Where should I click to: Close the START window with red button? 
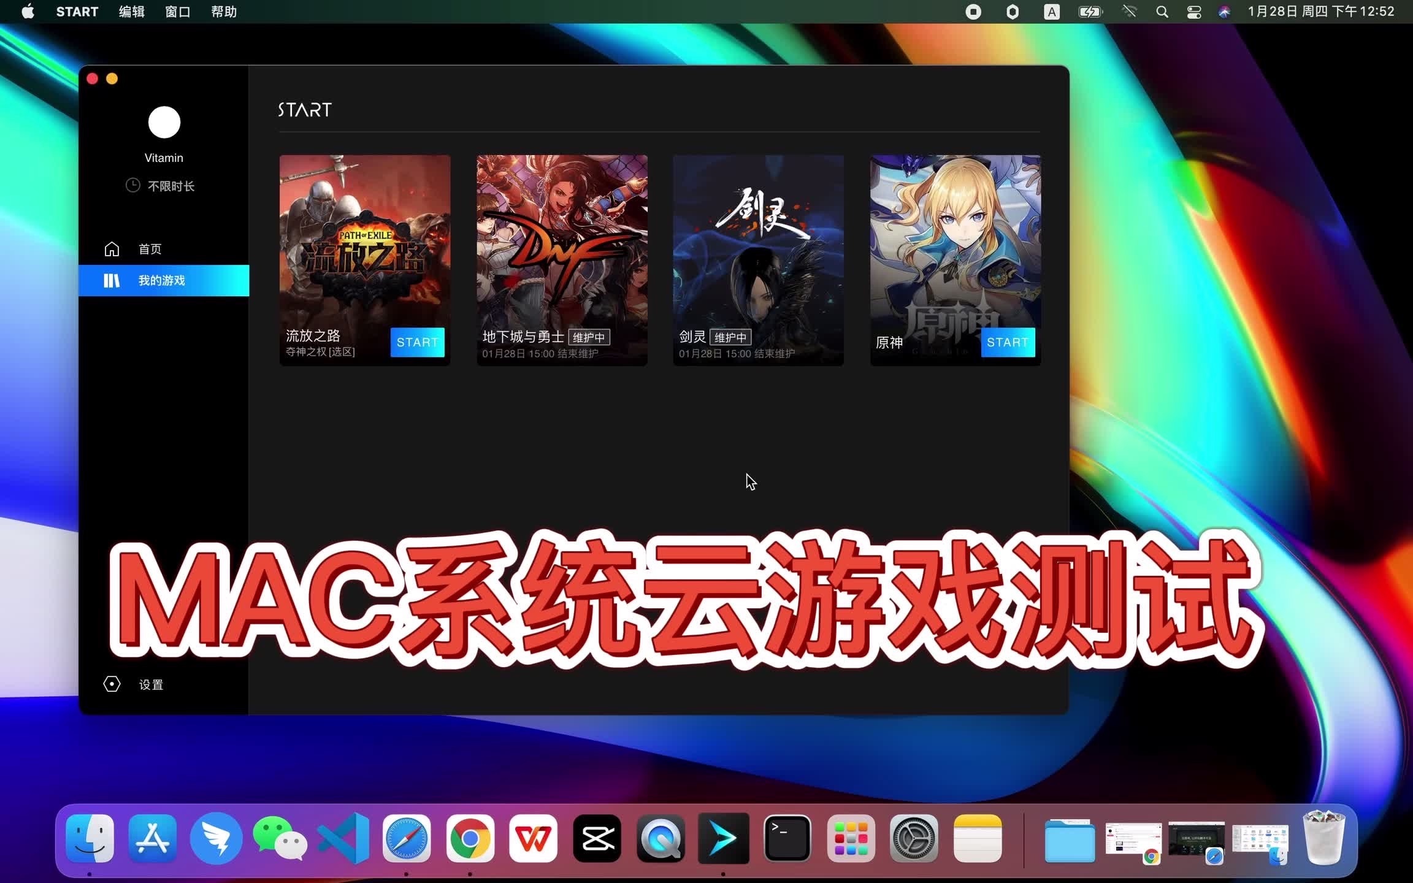[93, 78]
